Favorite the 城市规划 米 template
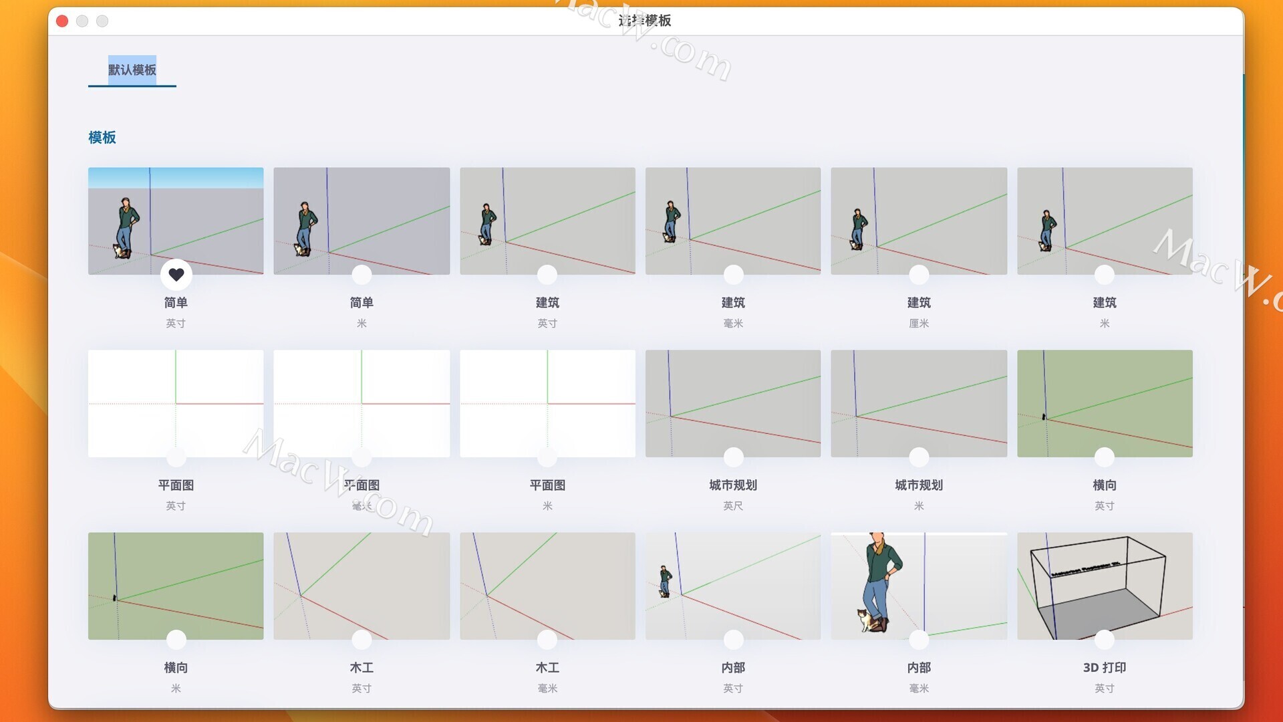Image resolution: width=1283 pixels, height=722 pixels. click(919, 457)
